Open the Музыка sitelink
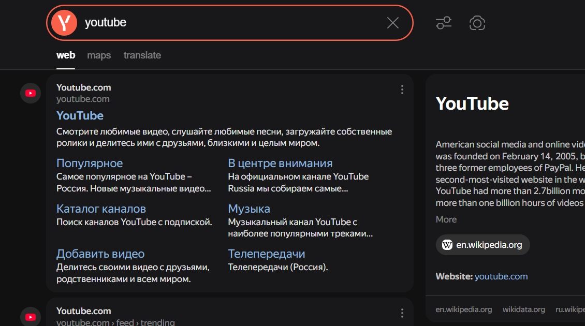 tap(249, 209)
